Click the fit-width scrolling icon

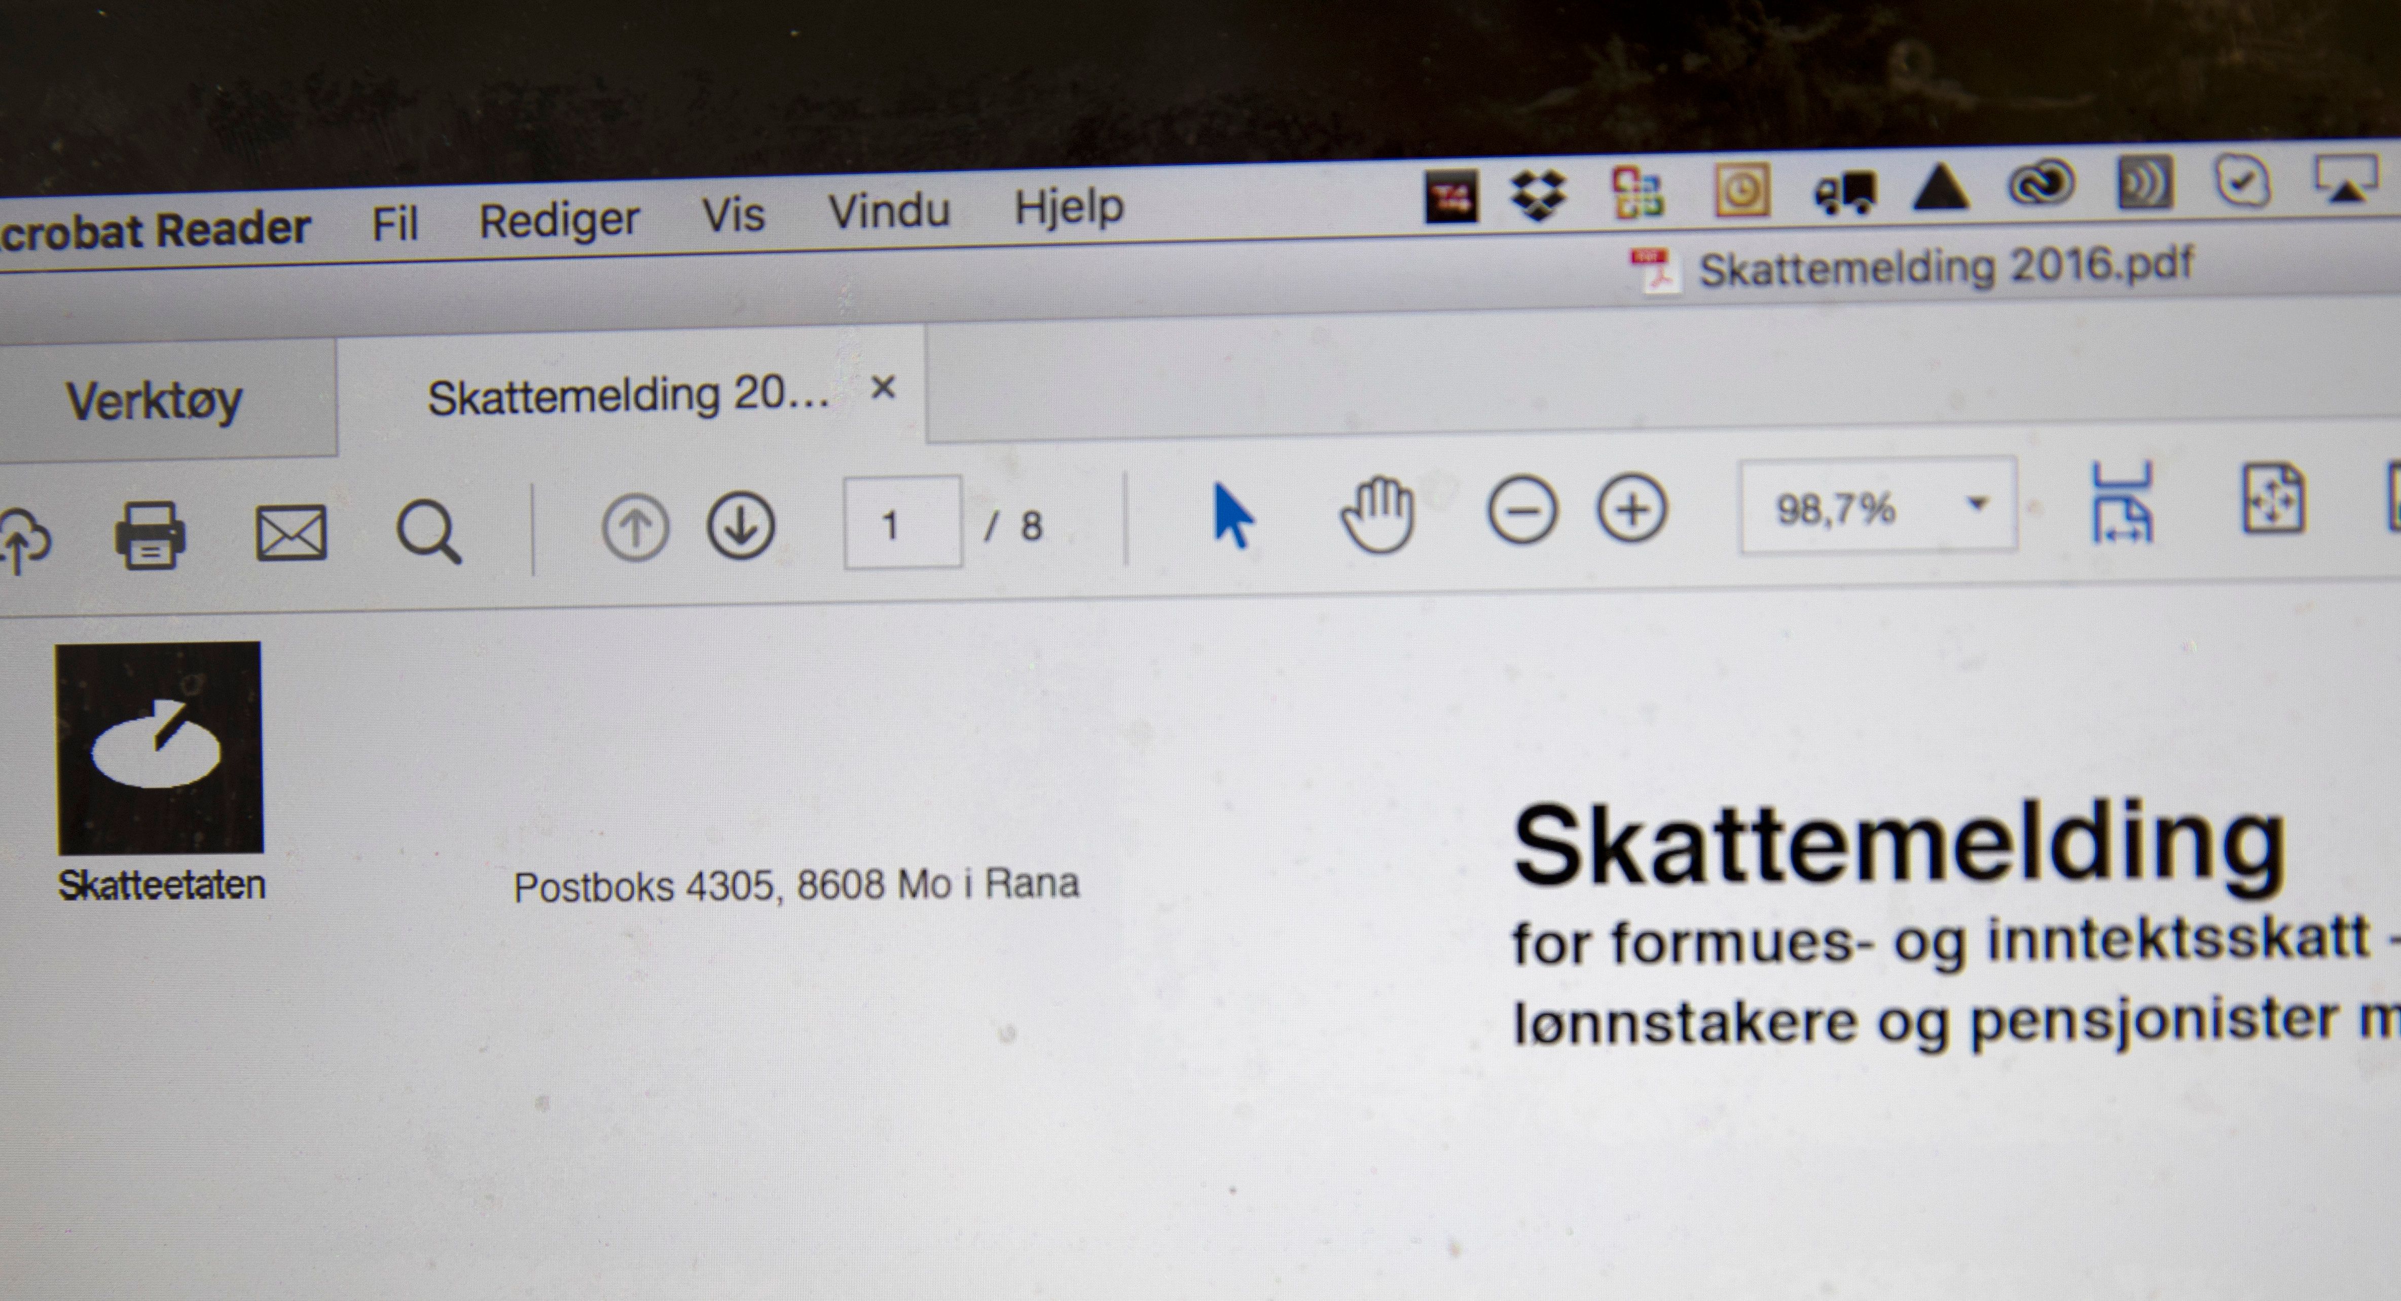pos(2121,502)
